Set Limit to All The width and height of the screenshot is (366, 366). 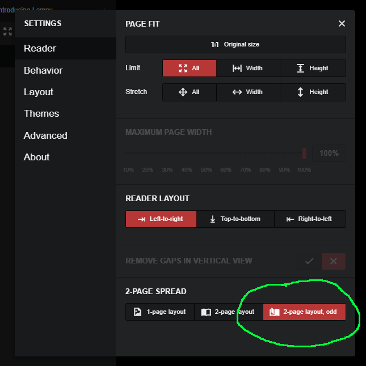189,68
